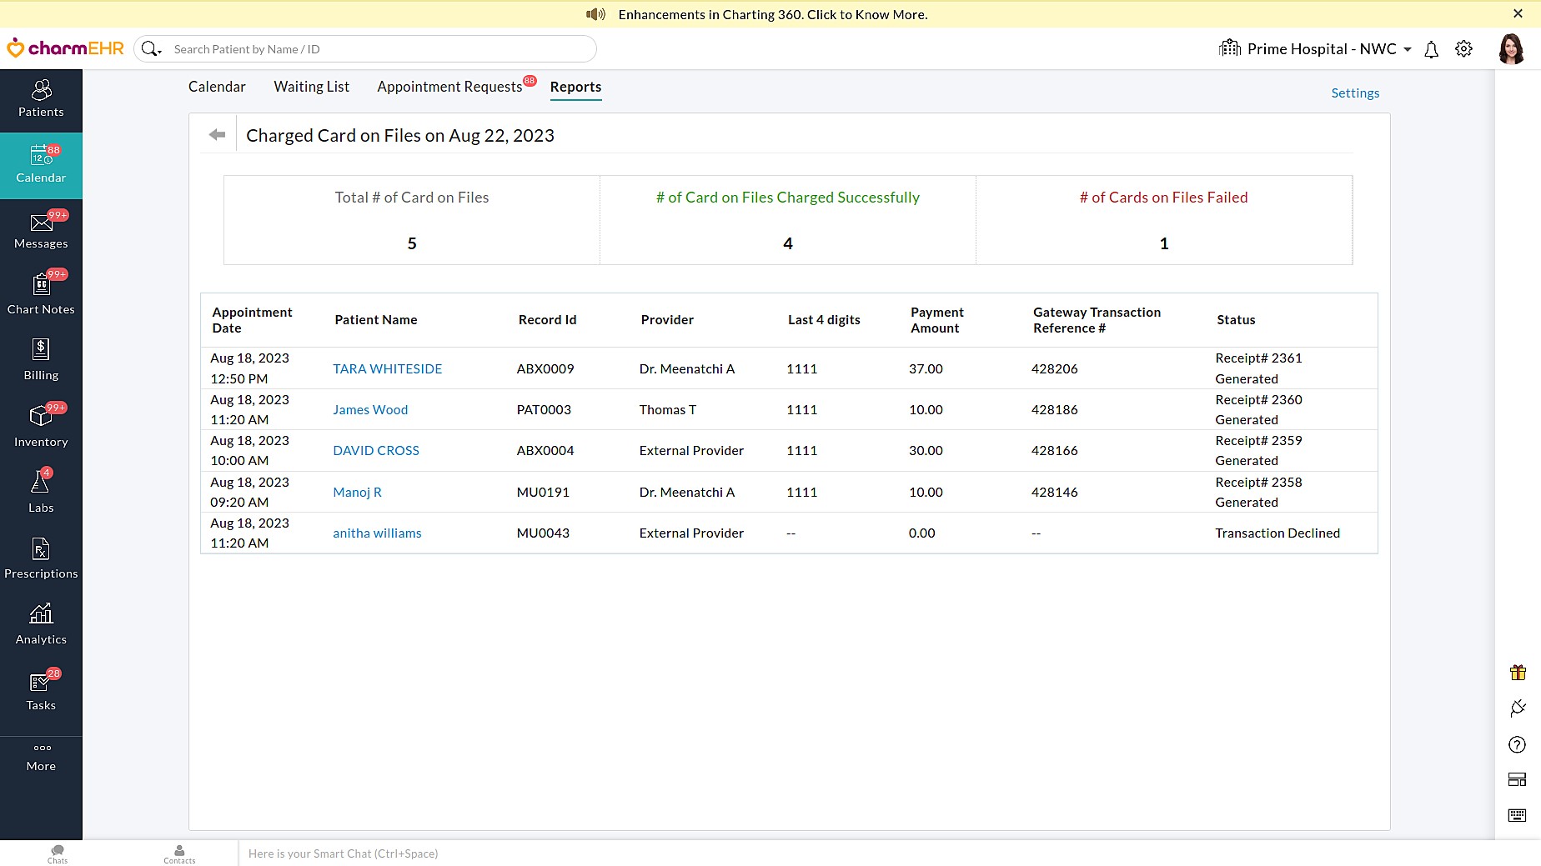
Task: Open patient record for TARA WHITESIDE
Action: (387, 368)
